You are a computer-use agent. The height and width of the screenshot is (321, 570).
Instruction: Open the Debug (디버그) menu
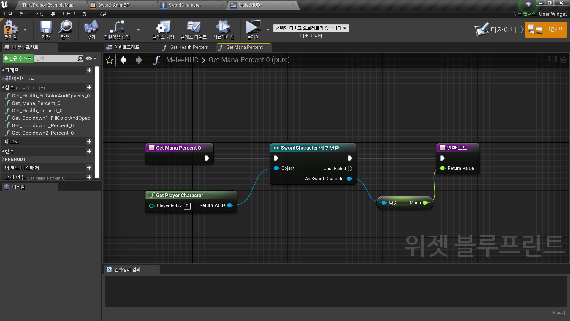[69, 14]
